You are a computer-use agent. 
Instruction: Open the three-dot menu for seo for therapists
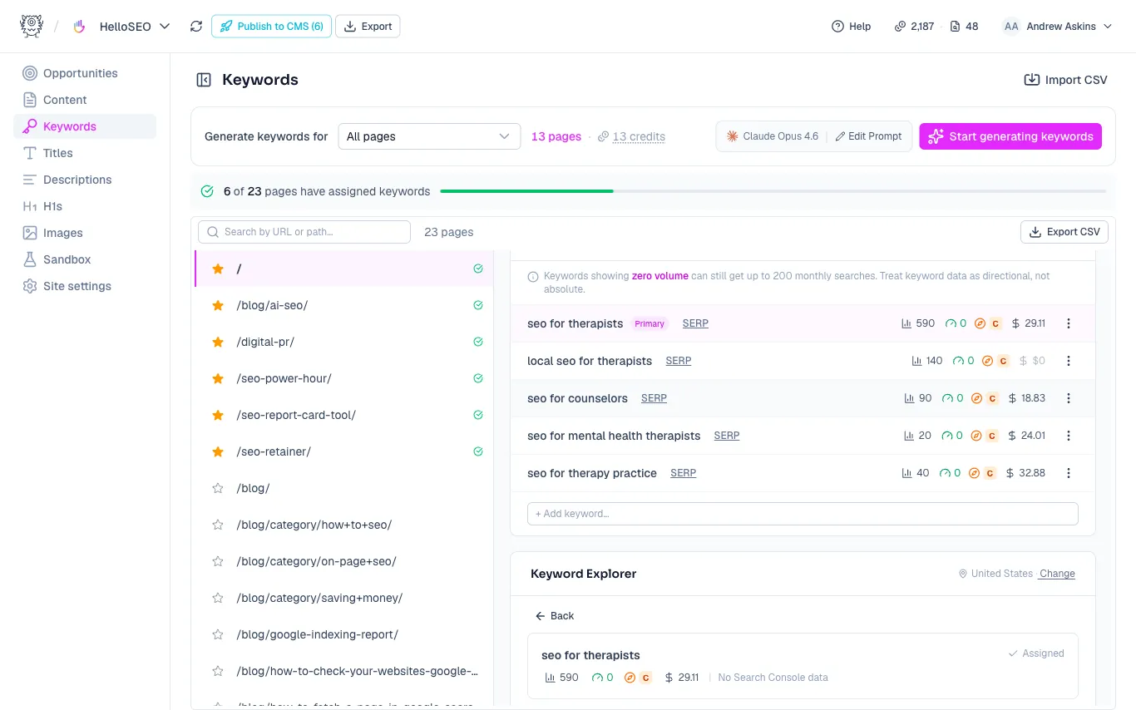click(1069, 323)
